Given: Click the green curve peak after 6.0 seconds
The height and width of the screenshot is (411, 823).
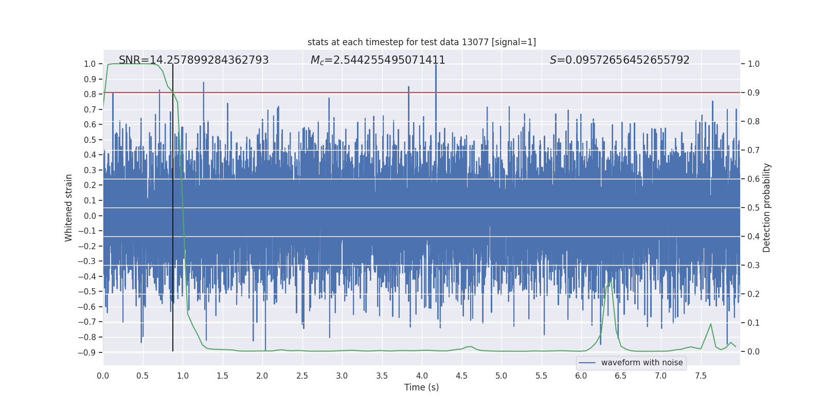Looking at the screenshot, I should pos(611,281).
